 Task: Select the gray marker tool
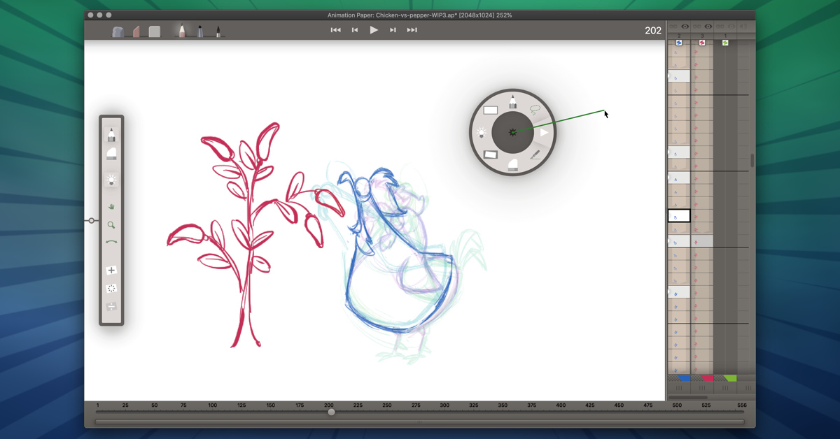point(200,31)
